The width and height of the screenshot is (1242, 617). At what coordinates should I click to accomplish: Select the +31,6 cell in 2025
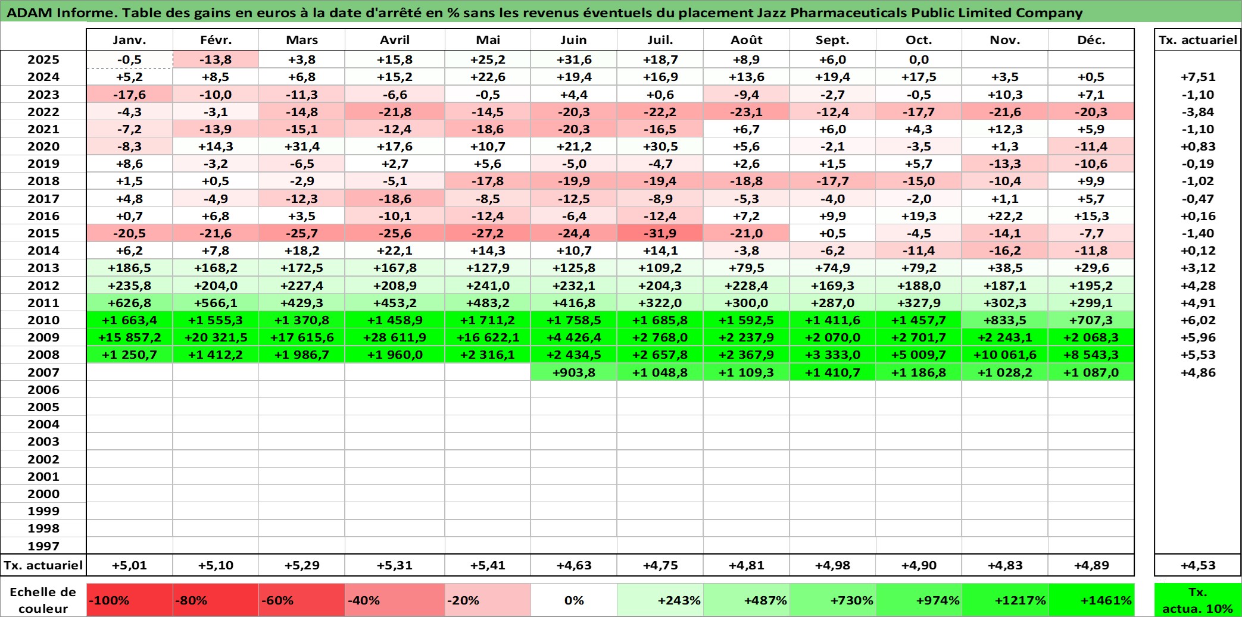pos(573,59)
